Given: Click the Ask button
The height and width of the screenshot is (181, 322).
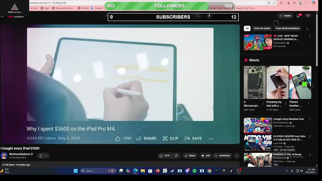Looking at the screenshot, I should [205, 156].
